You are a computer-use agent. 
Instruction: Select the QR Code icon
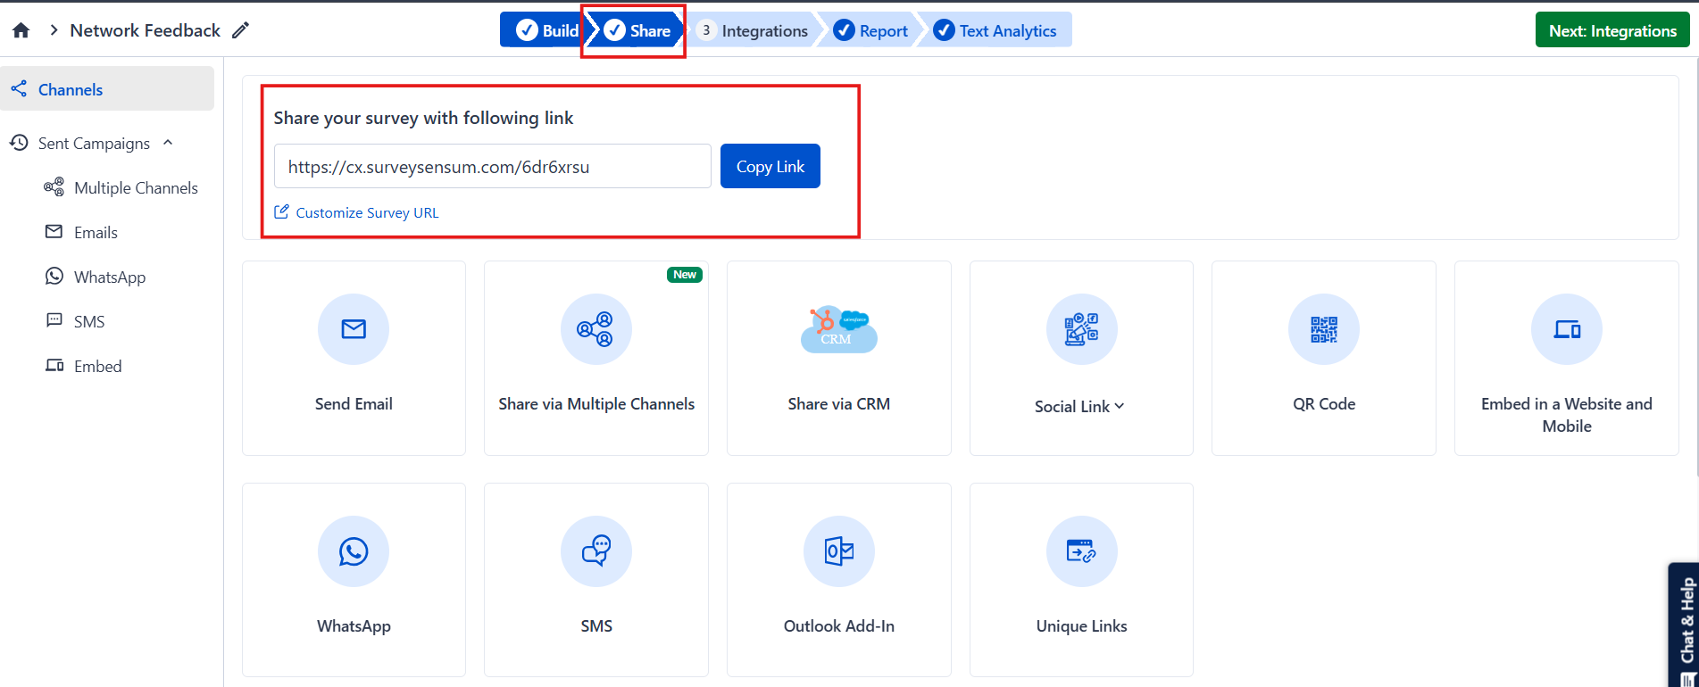pyautogui.click(x=1323, y=329)
